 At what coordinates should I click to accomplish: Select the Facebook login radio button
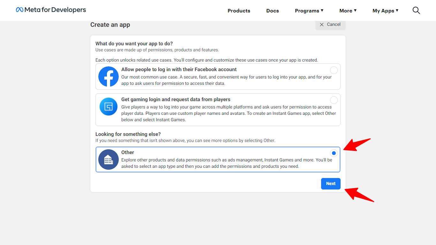(334, 70)
